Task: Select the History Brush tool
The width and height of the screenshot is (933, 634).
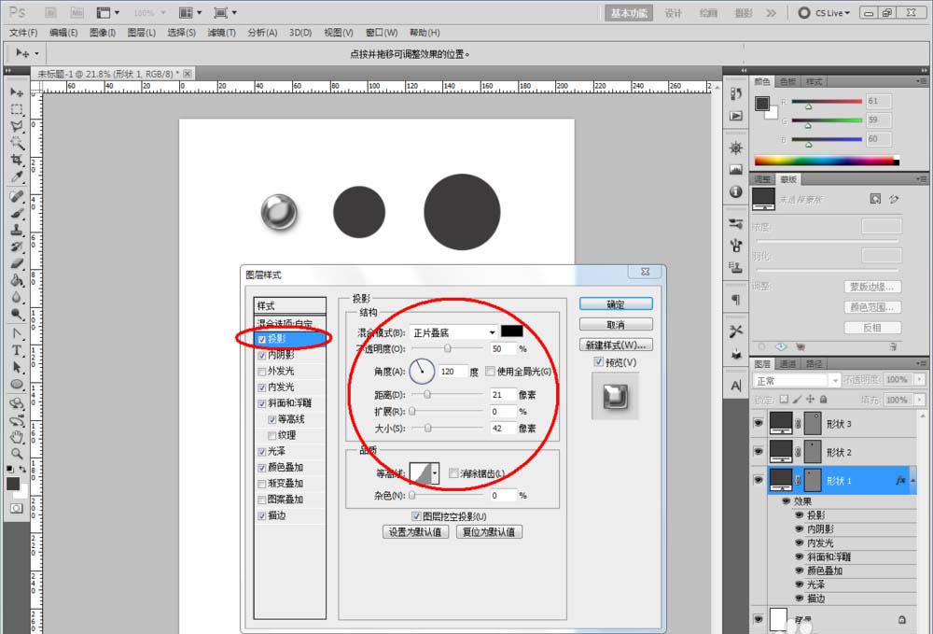Action: point(17,247)
